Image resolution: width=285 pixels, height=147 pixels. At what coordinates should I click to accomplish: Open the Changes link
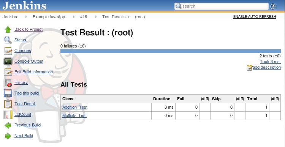pos(23,51)
